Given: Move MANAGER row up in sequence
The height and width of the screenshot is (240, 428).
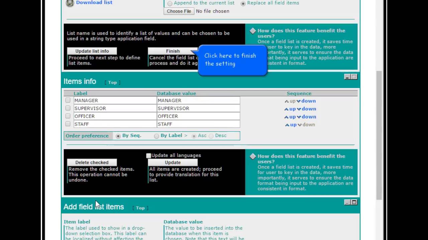Looking at the screenshot, I should click(290, 101).
